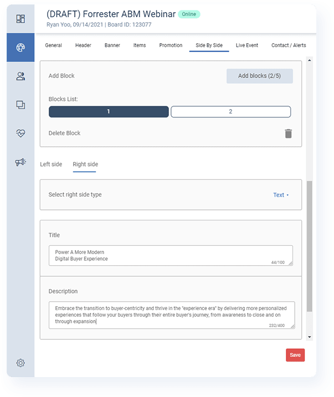Go to the Contact / Alerts tab
Screen dimensions: 334x397
[x=288, y=45]
